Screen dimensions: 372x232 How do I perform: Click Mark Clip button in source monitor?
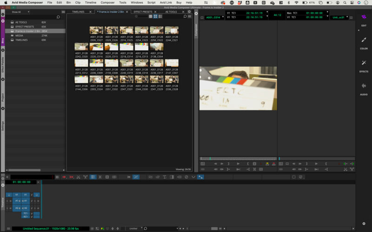click(254, 164)
